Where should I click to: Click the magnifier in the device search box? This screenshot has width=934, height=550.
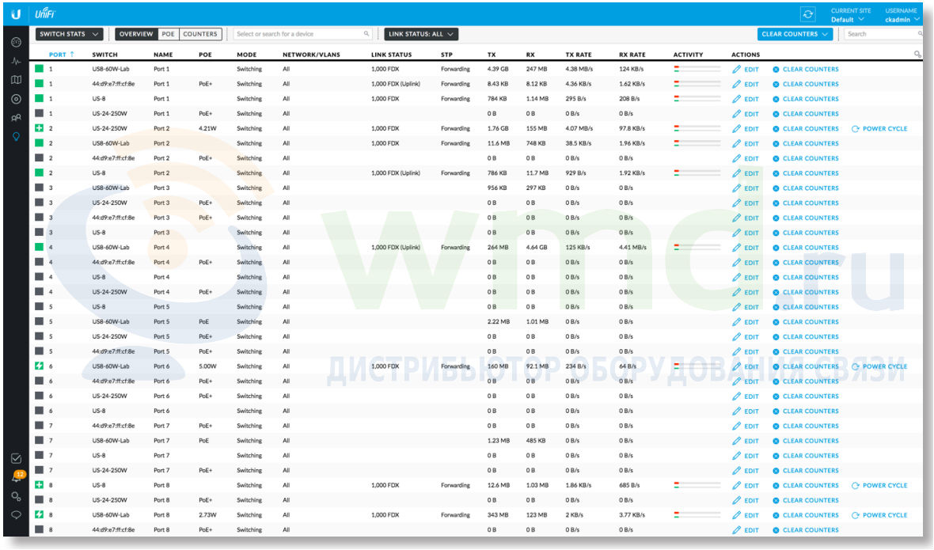(366, 34)
